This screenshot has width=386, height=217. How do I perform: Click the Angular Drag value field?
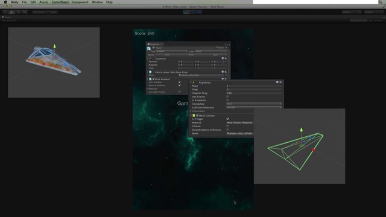pyautogui.click(x=254, y=93)
